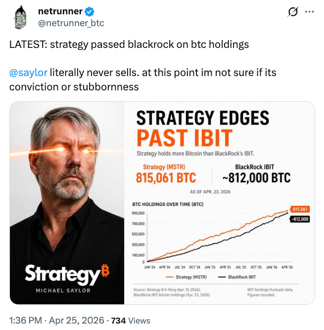Click the 734 Views count
The height and width of the screenshot is (330, 324).
click(x=127, y=320)
